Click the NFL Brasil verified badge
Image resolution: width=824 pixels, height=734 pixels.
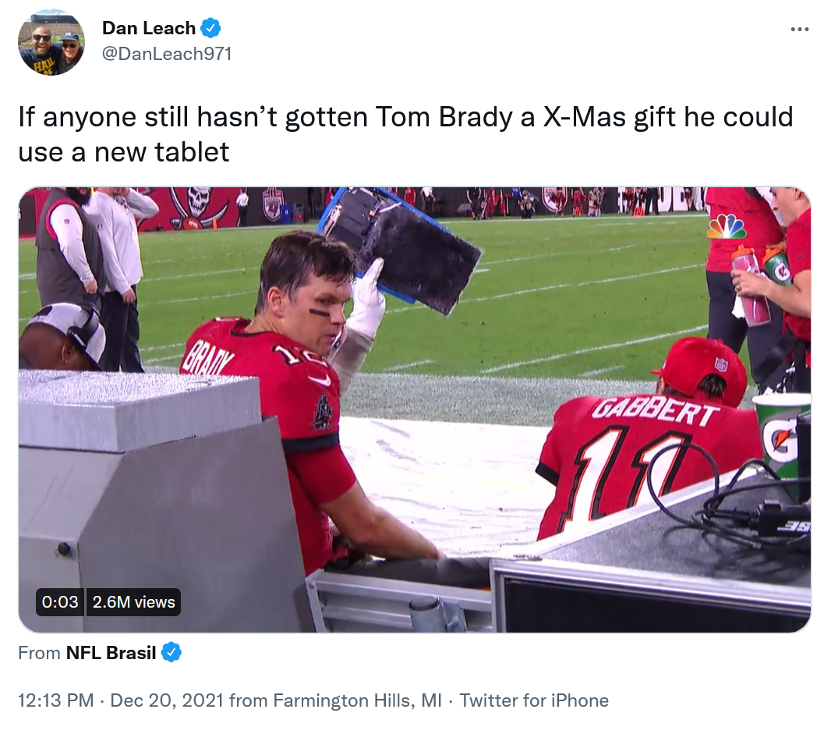pyautogui.click(x=172, y=653)
